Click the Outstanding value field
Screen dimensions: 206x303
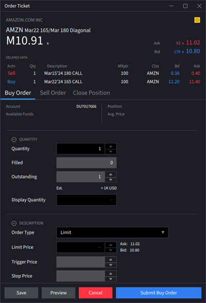81,177
